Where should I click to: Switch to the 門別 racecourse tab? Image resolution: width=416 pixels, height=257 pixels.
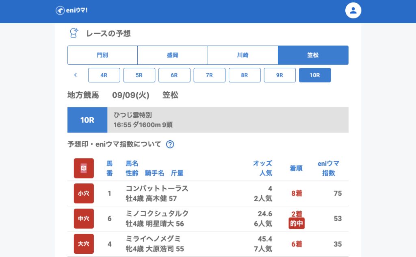pos(102,55)
